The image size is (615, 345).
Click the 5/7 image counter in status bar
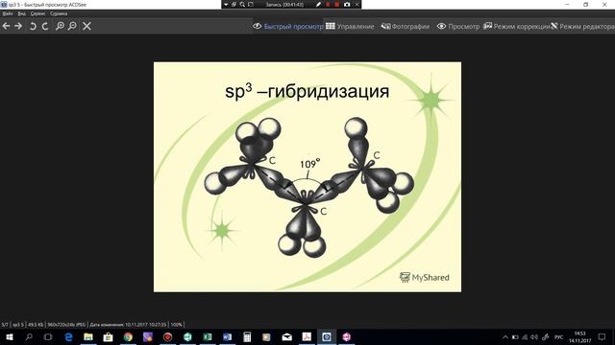5,325
